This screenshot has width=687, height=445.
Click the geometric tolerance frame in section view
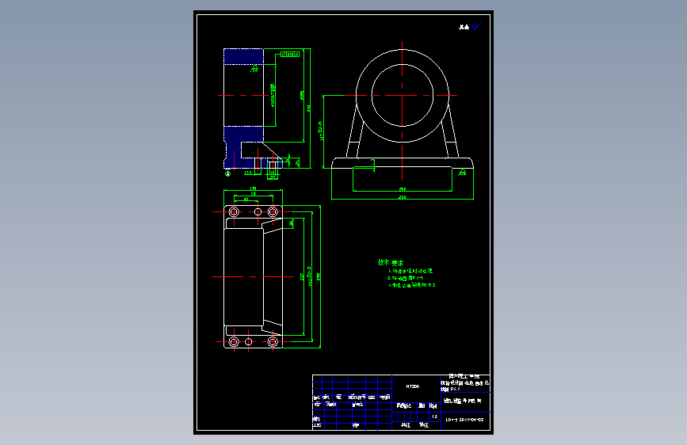coord(290,55)
